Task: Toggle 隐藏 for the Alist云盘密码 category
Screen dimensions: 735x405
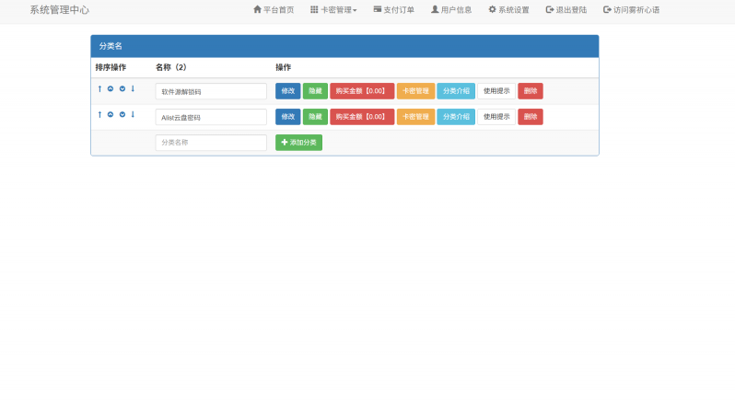Action: [315, 117]
